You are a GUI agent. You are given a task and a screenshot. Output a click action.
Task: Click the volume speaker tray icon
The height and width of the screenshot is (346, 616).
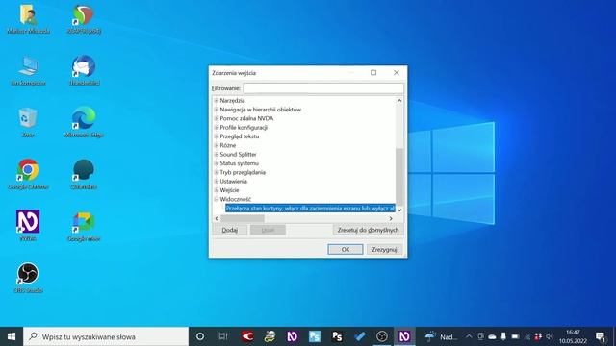(x=550, y=336)
